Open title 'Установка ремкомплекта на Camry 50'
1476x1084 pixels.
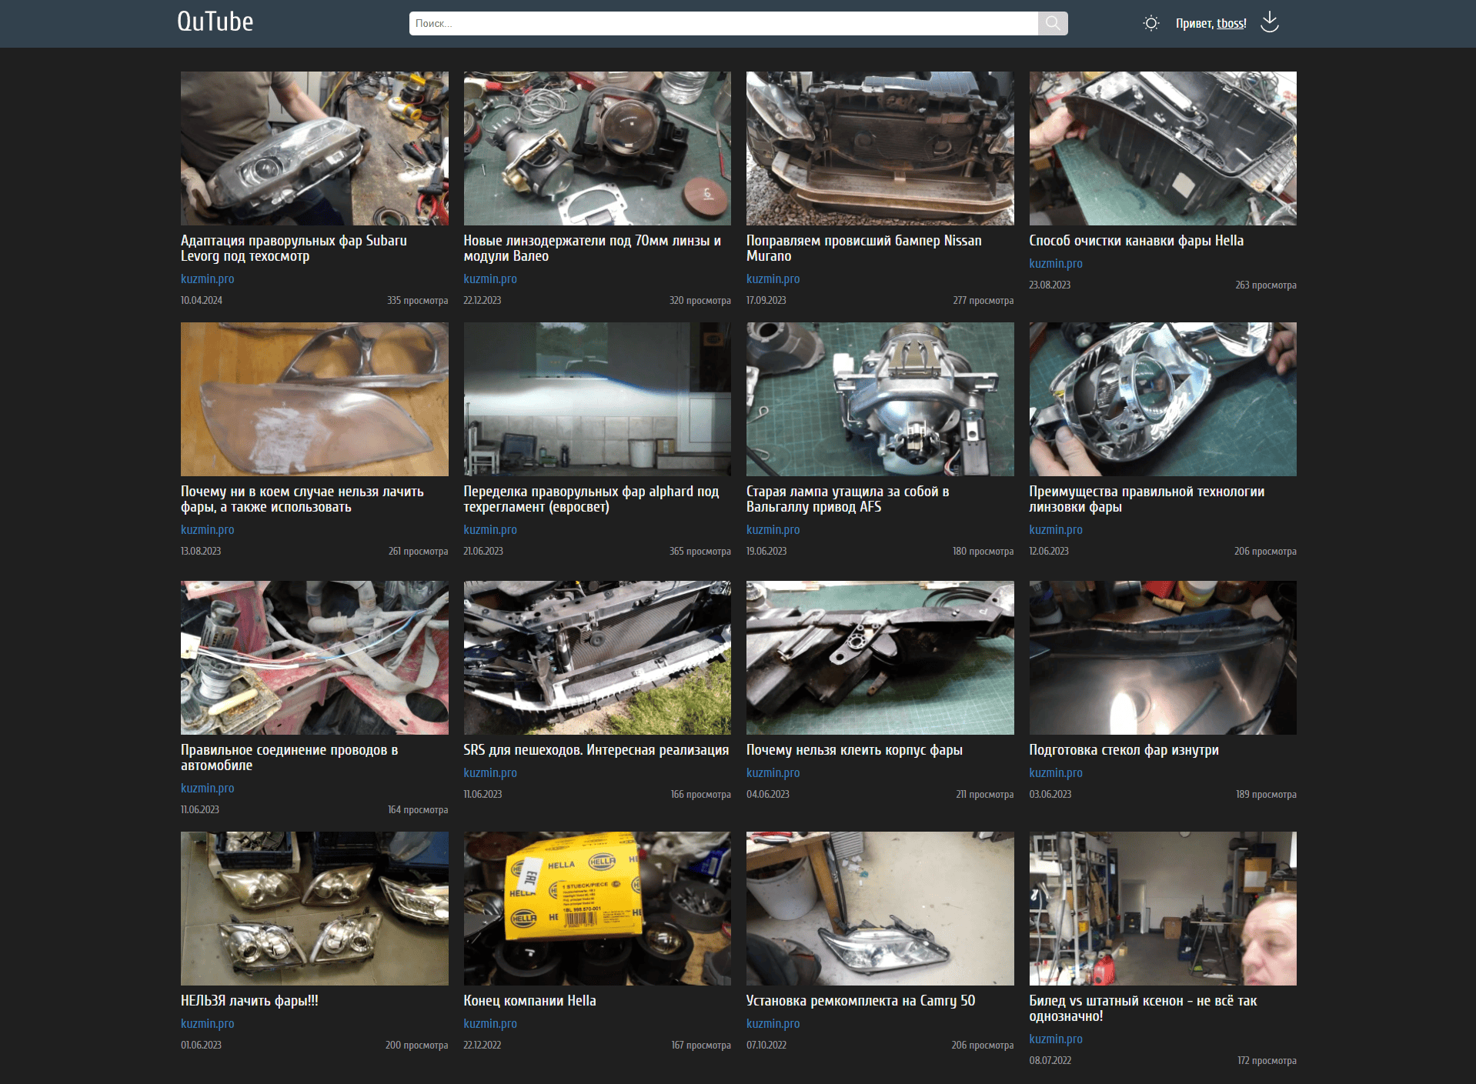click(860, 1001)
